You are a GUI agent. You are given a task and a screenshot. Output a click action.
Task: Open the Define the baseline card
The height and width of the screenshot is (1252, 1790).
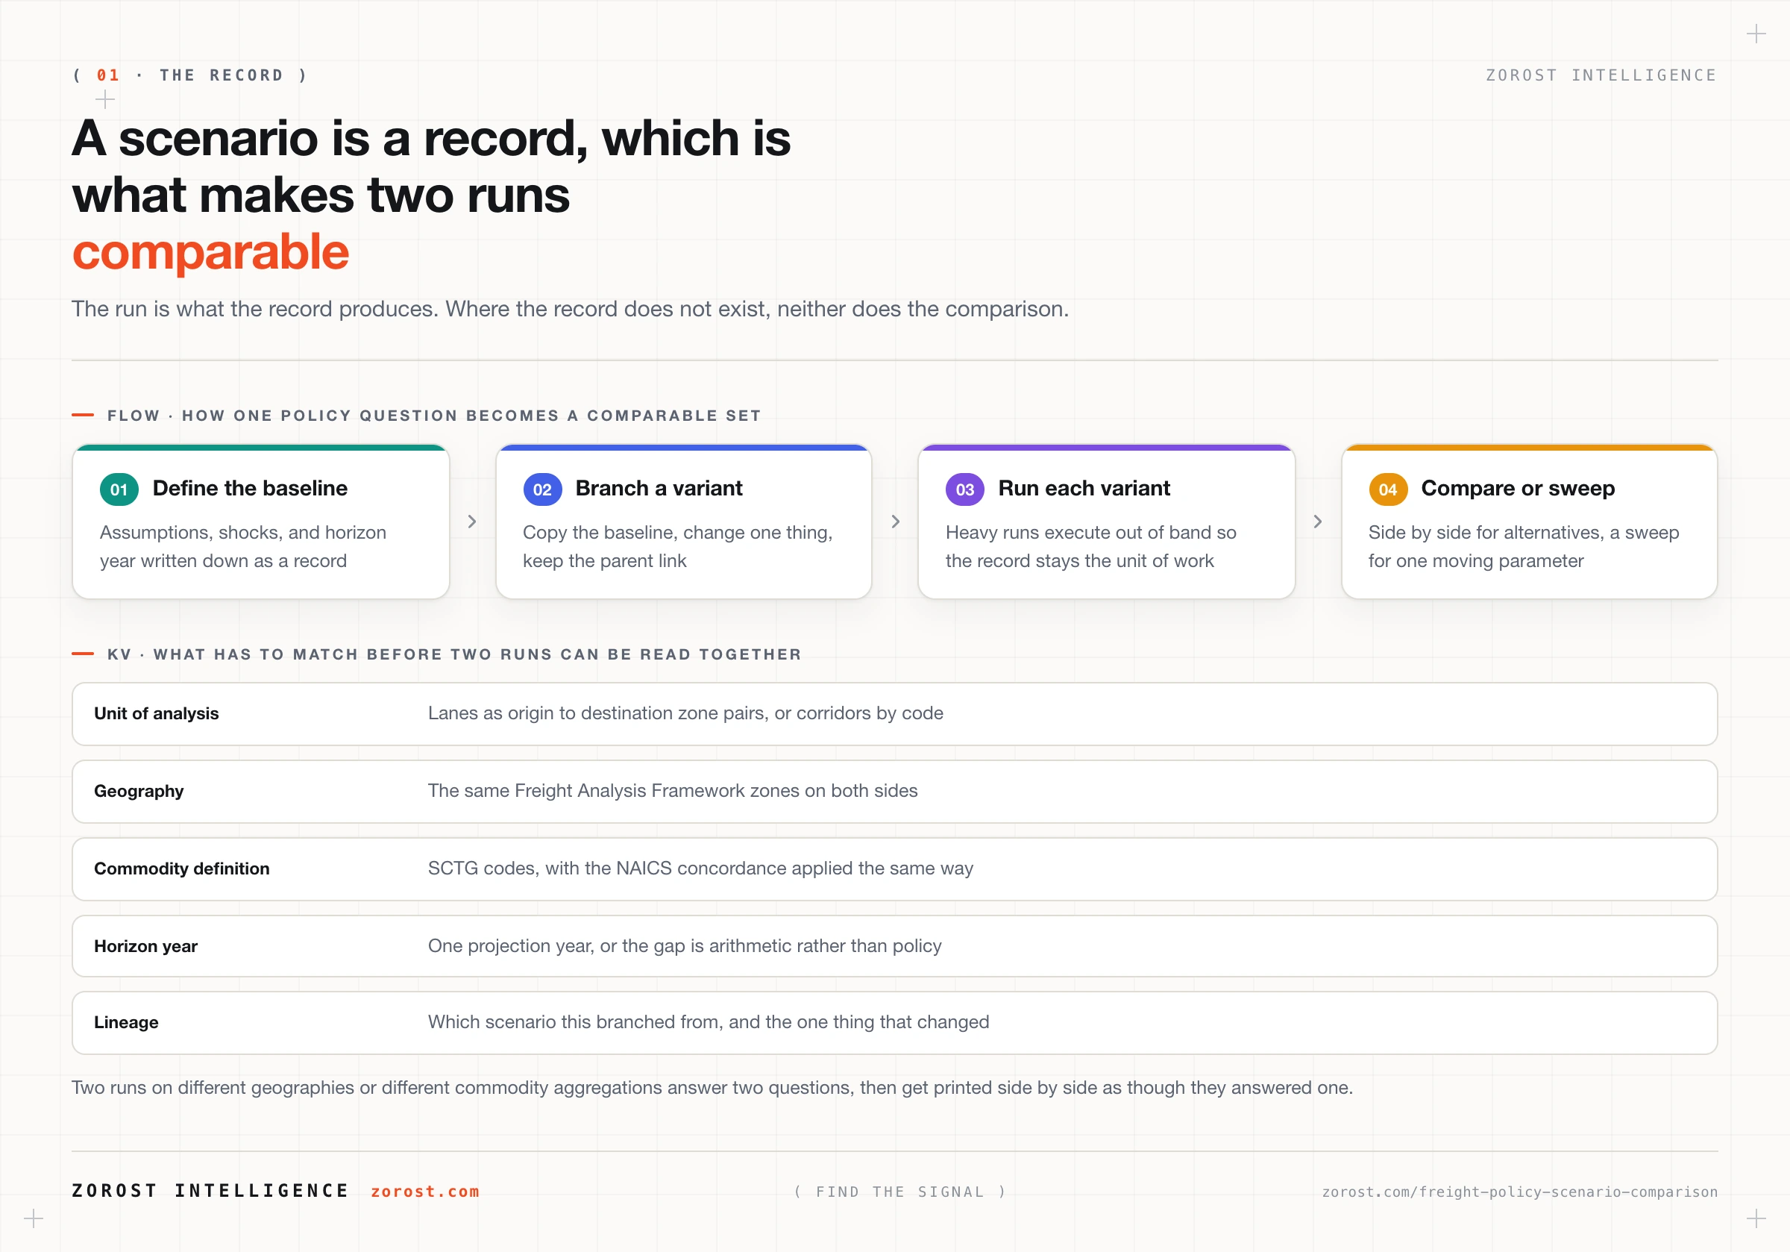(x=261, y=521)
